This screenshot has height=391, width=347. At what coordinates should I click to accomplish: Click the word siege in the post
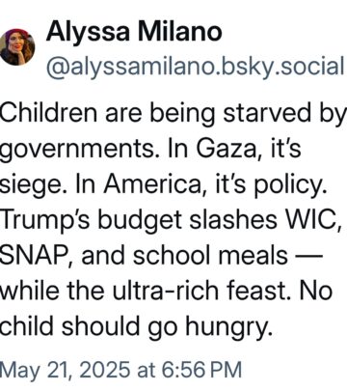[x=31, y=185]
